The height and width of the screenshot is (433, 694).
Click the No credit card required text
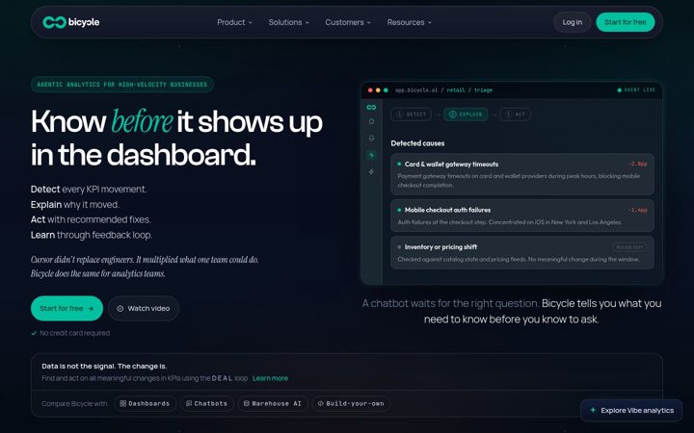[75, 333]
